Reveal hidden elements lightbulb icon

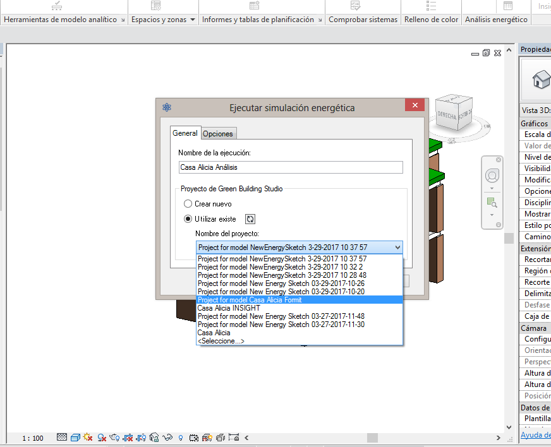(x=181, y=438)
